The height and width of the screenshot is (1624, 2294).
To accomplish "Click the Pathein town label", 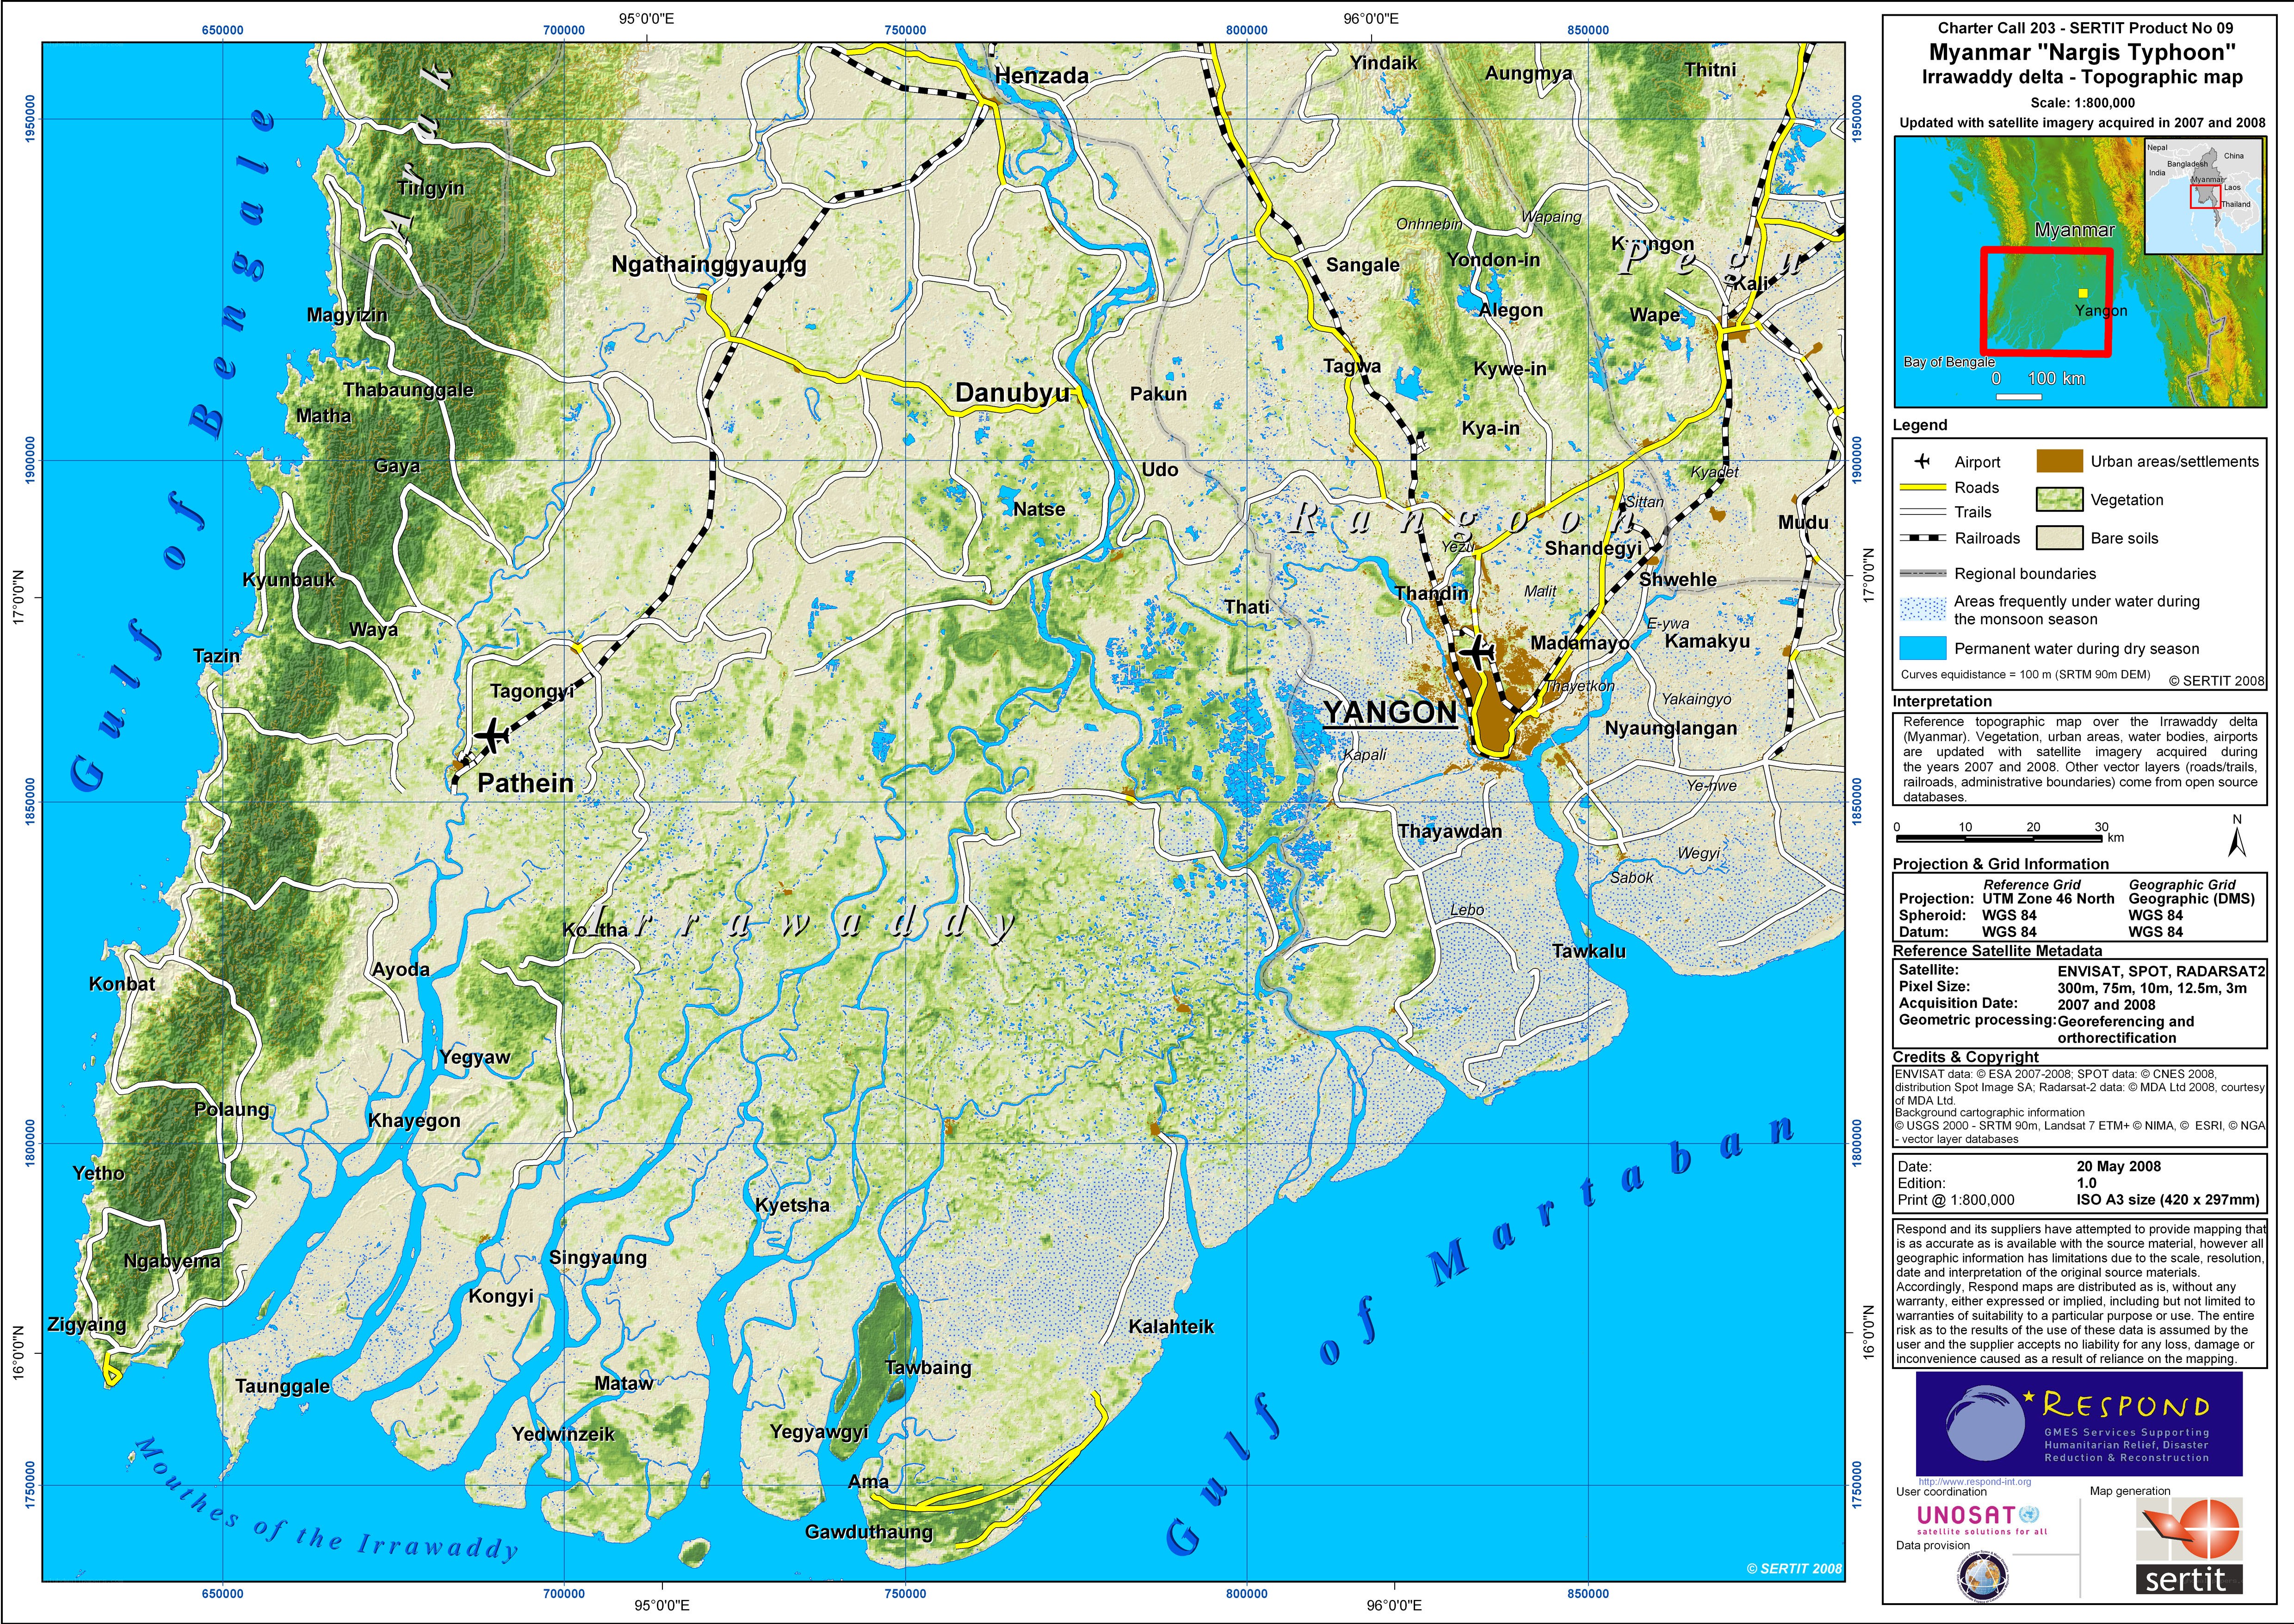I will (526, 783).
